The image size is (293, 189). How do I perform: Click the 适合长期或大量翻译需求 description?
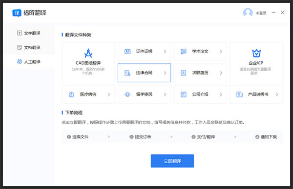click(255, 71)
